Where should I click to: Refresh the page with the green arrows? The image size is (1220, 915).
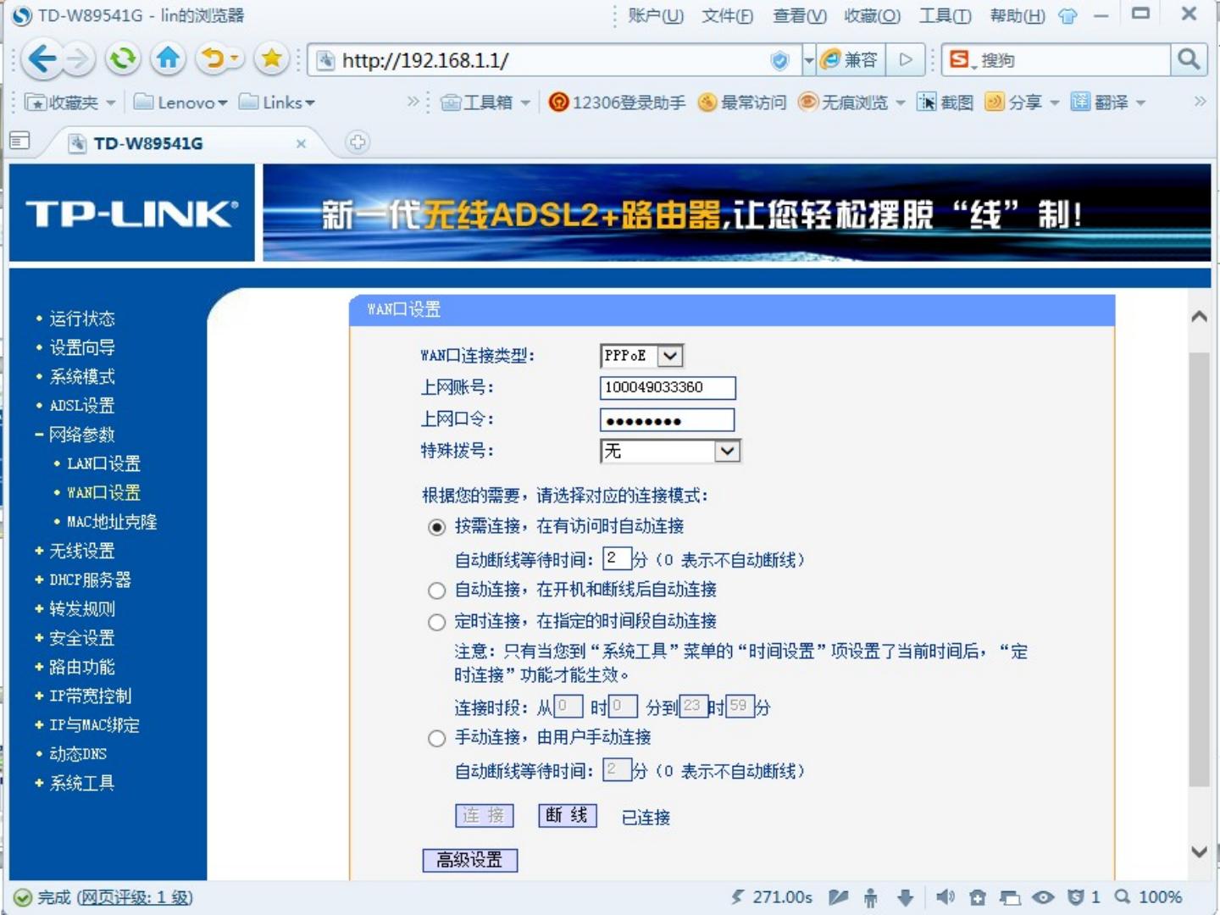tap(123, 58)
